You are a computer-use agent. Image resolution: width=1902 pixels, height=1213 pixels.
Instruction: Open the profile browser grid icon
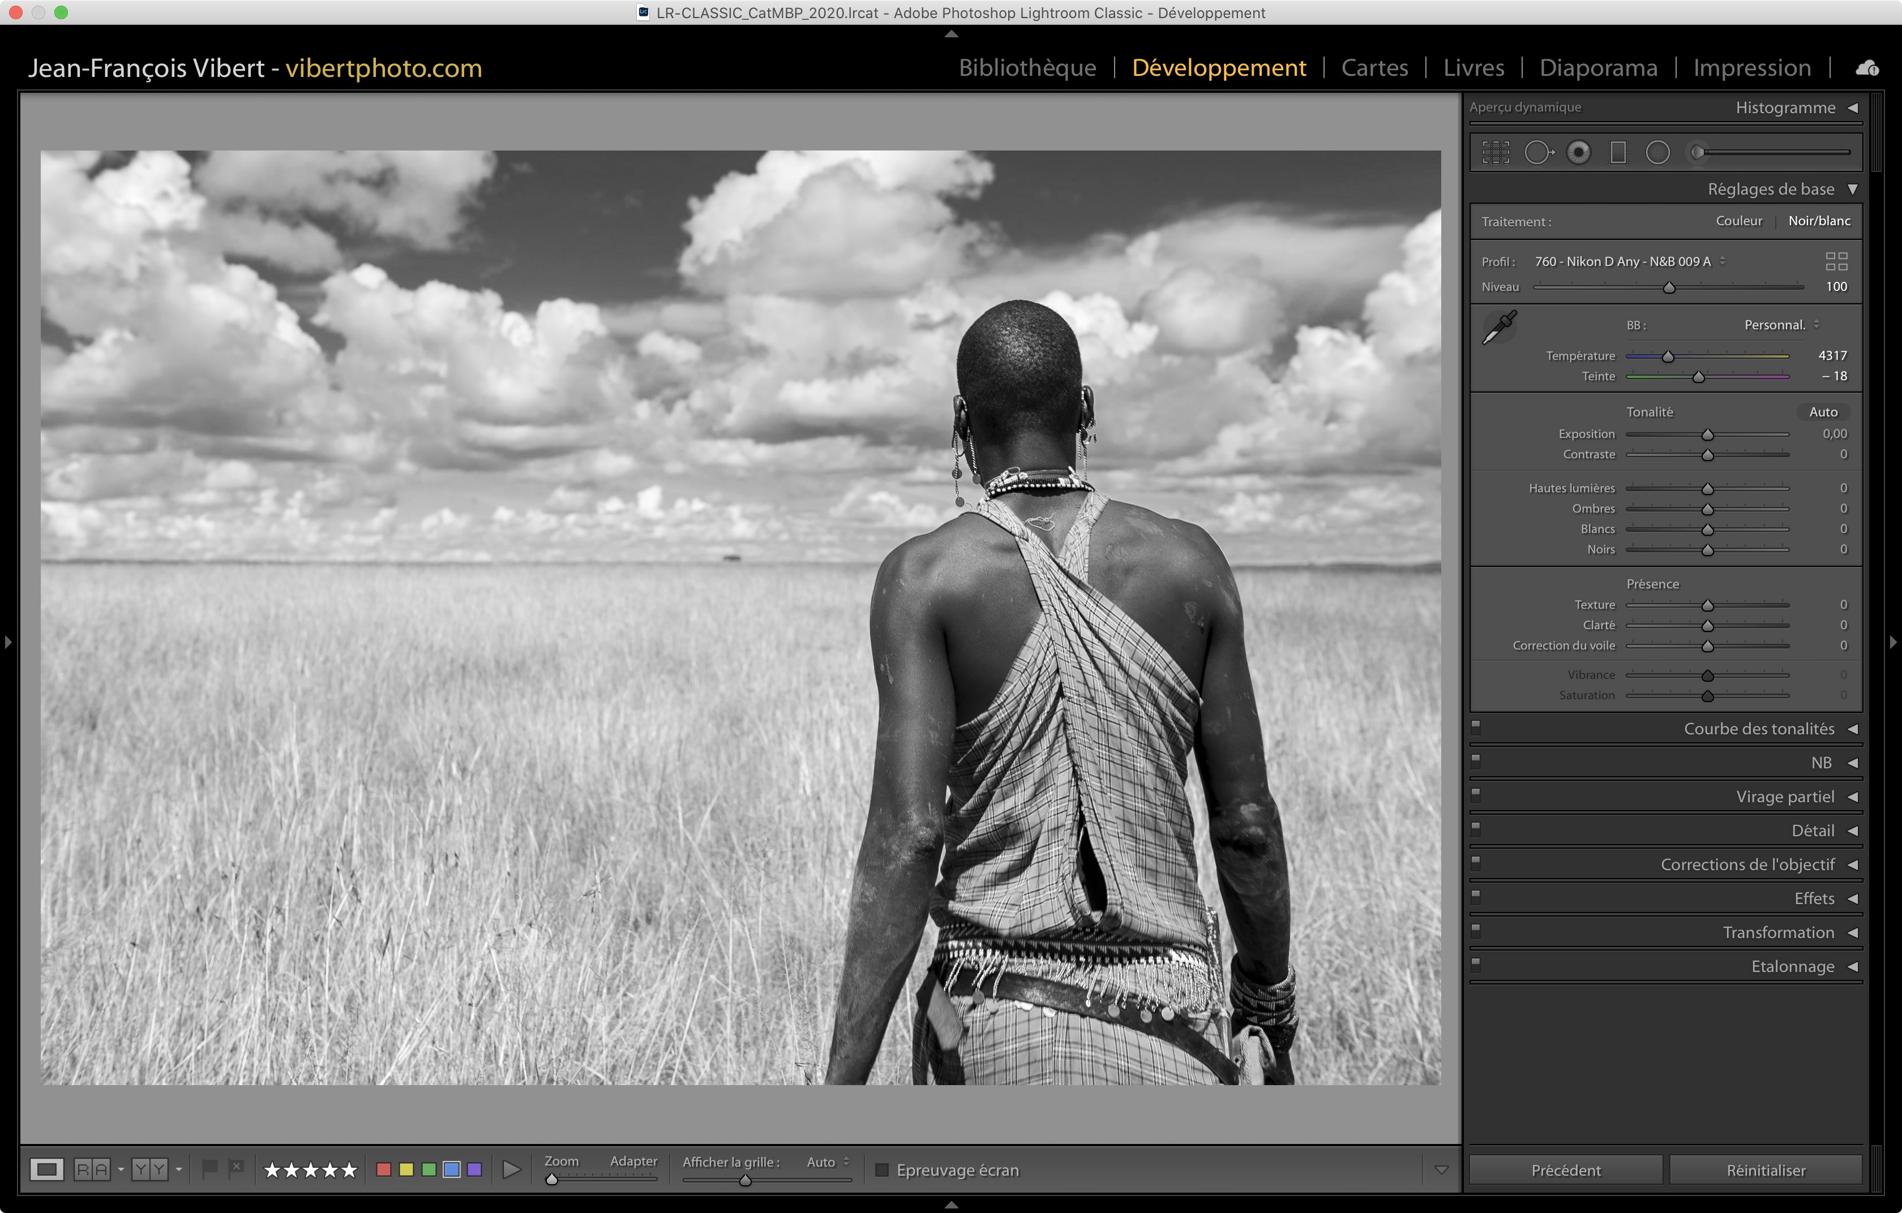(1836, 261)
